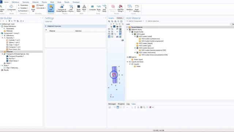Screen dimensions: 234x132
Task: Select H2O (water) [gas] material
Action: point(144,45)
